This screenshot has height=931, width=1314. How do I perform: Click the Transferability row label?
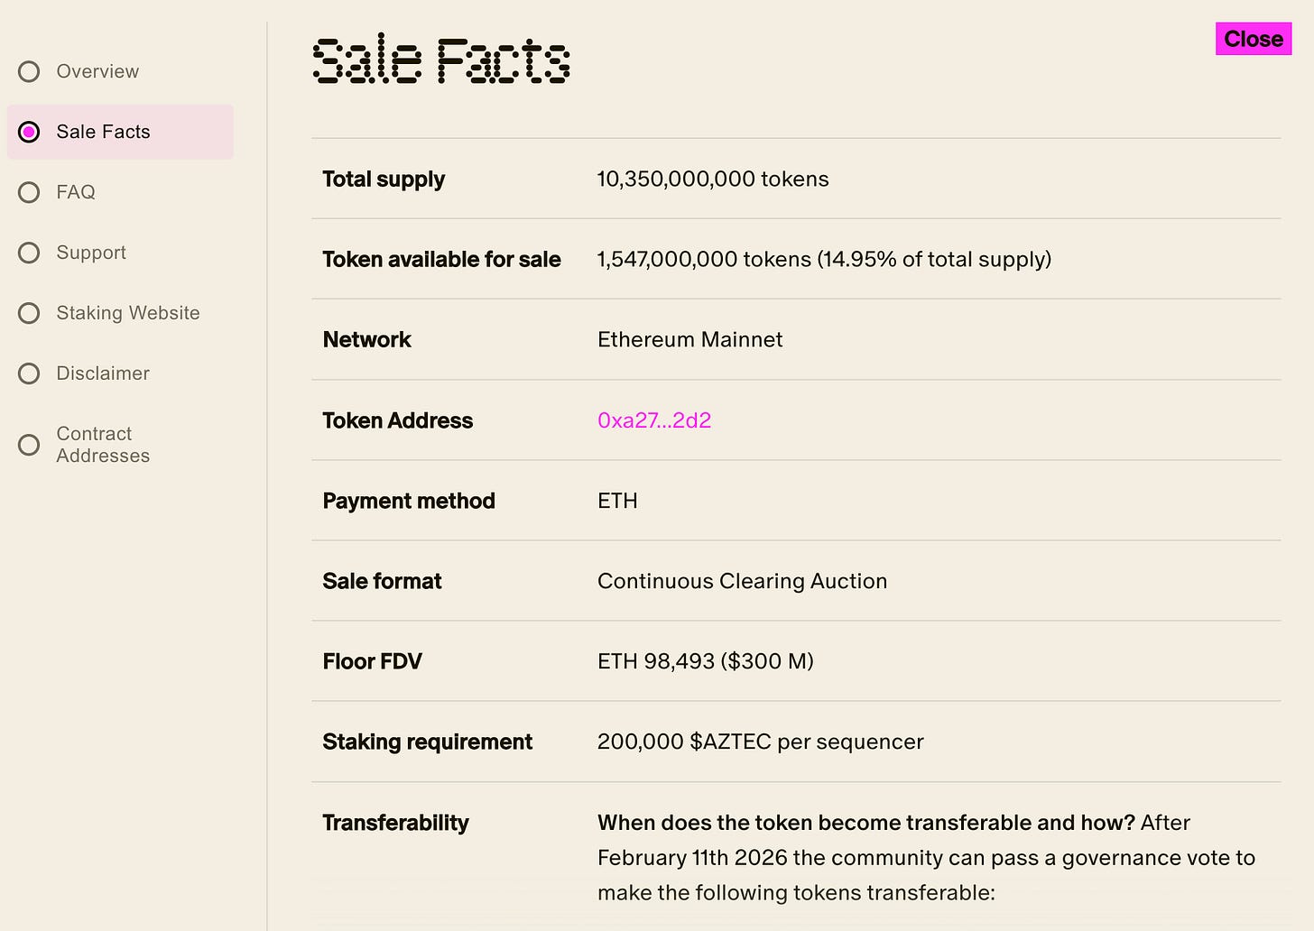(x=395, y=823)
